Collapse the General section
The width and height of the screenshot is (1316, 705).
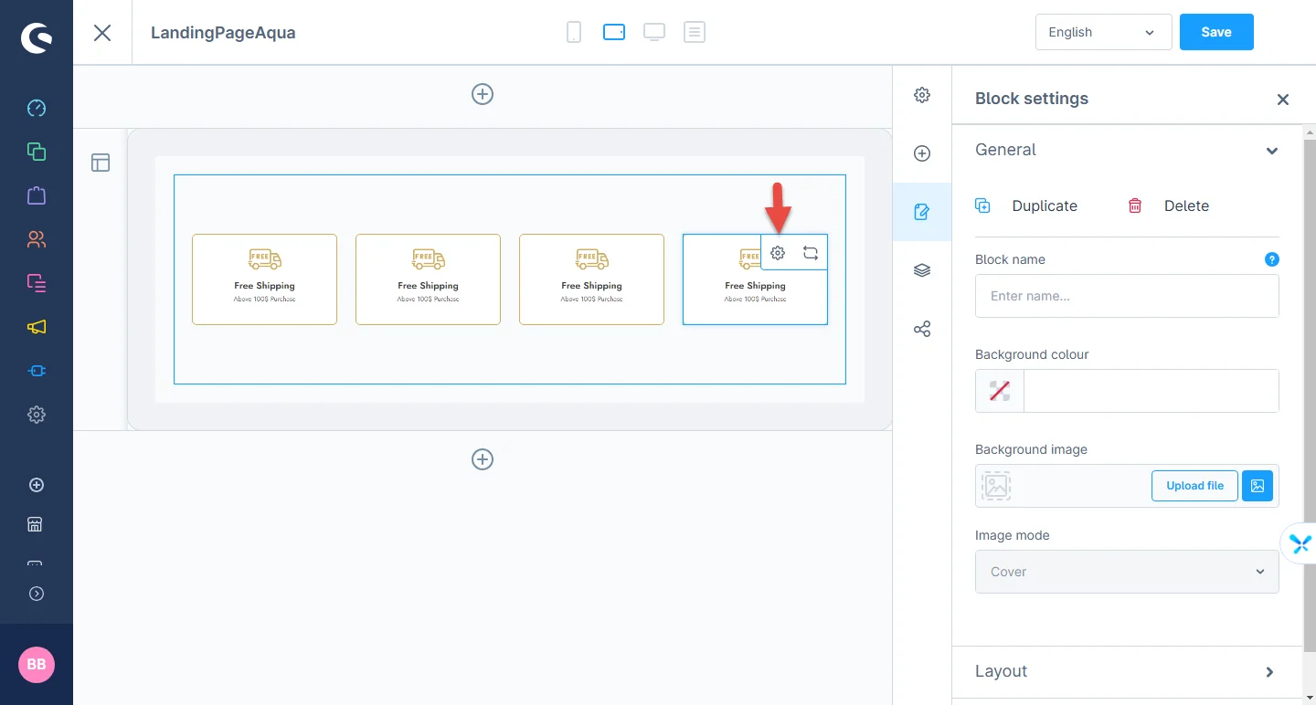(x=1271, y=151)
